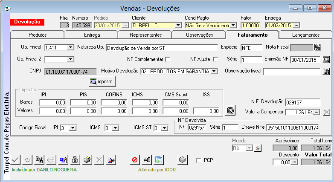Expand the Motivo Devolução dropdown

214,72
